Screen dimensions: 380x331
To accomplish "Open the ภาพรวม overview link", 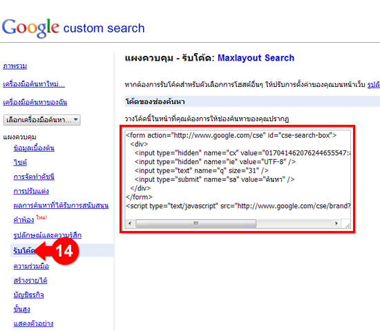I will click(15, 66).
